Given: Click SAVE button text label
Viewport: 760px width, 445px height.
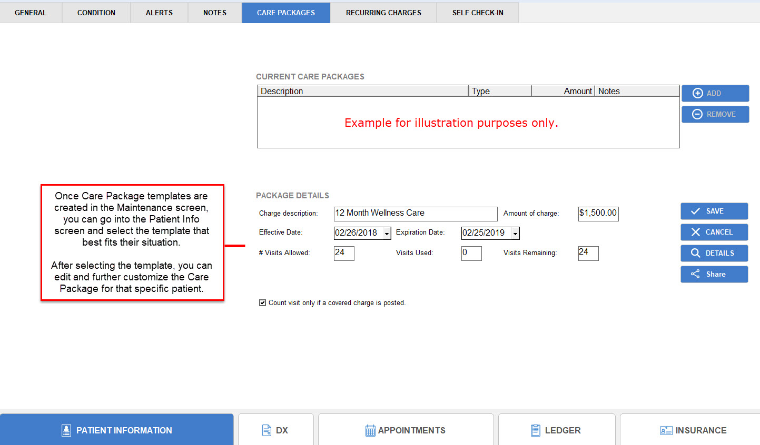Looking at the screenshot, I should tap(715, 211).
